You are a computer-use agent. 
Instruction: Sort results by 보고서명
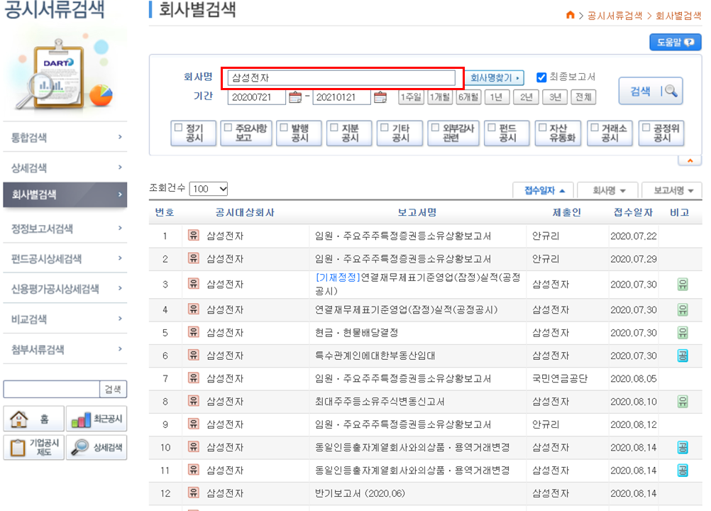pyautogui.click(x=673, y=190)
